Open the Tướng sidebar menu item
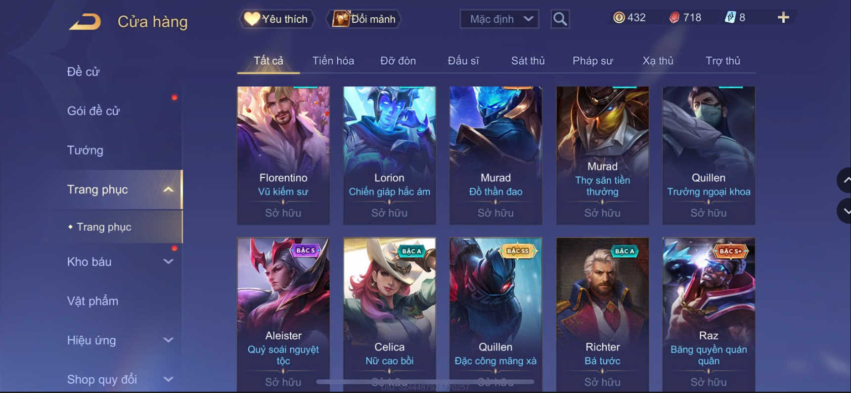Image resolution: width=851 pixels, height=393 pixels. tap(85, 150)
